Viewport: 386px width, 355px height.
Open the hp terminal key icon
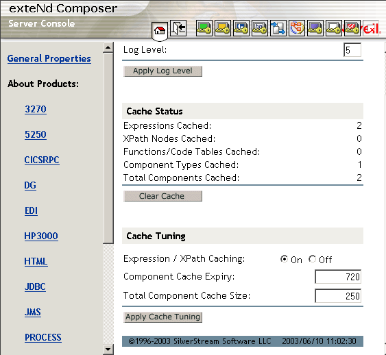coord(259,28)
